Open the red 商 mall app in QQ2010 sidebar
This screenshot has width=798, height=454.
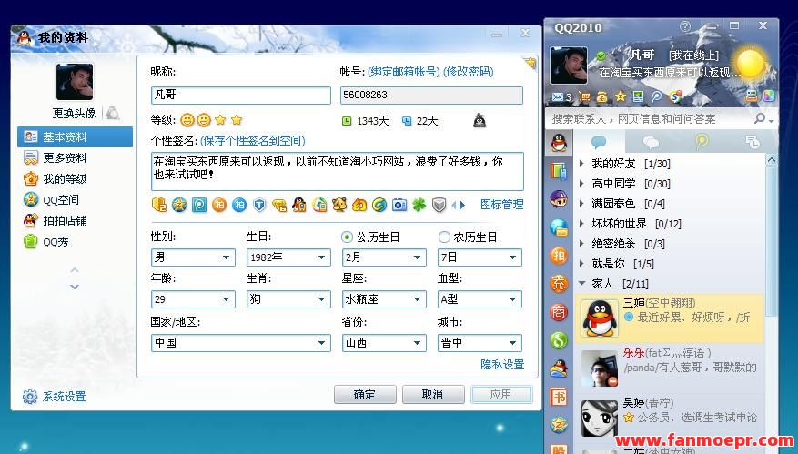[559, 311]
